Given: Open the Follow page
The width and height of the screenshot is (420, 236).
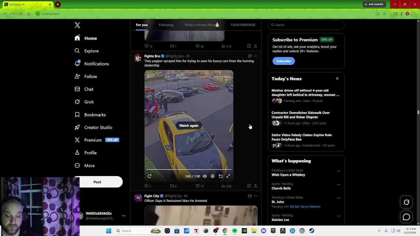Looking at the screenshot, I should tap(86, 76).
